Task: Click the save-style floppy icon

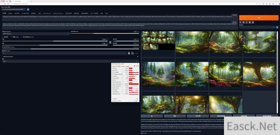Action: [253, 22]
